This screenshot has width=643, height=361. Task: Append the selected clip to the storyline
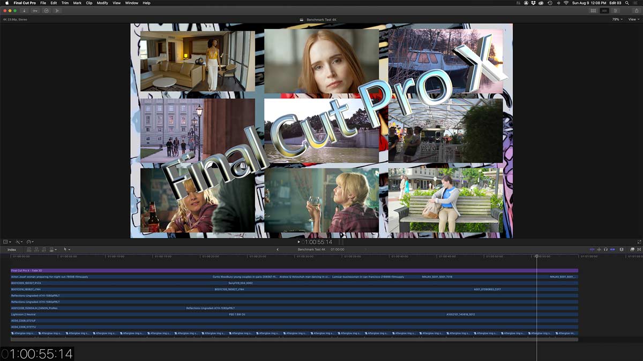(43, 249)
